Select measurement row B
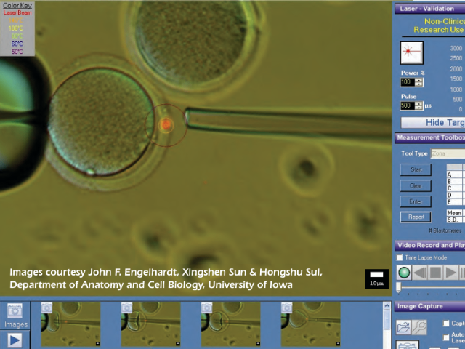 click(456, 181)
